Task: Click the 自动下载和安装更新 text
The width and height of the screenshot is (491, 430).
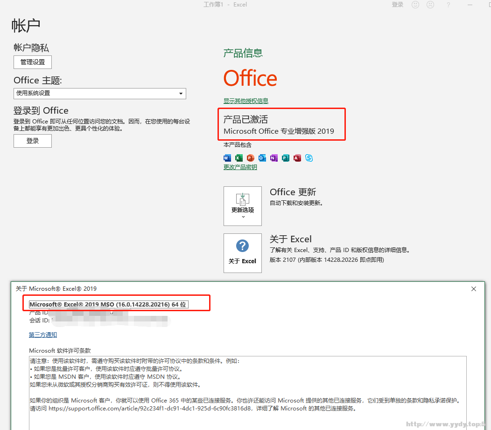Action: 296,203
